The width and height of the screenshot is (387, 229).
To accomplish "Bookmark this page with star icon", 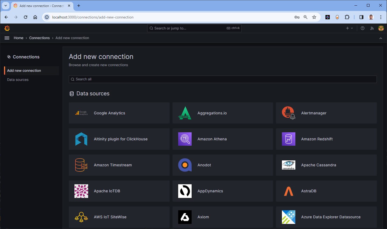I will [314, 17].
